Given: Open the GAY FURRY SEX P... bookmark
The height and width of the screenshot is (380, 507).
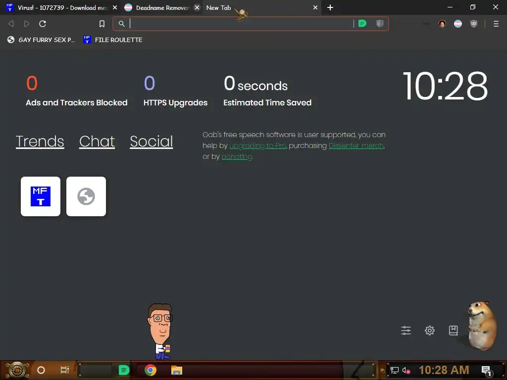Looking at the screenshot, I should pos(41,40).
